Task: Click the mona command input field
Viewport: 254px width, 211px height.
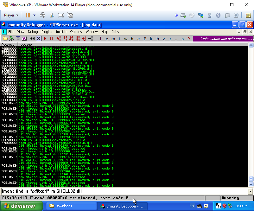Action: (124, 191)
